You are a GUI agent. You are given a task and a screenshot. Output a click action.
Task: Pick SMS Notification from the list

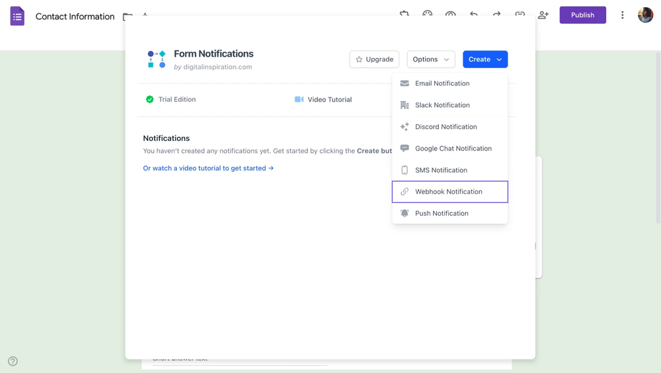point(449,170)
